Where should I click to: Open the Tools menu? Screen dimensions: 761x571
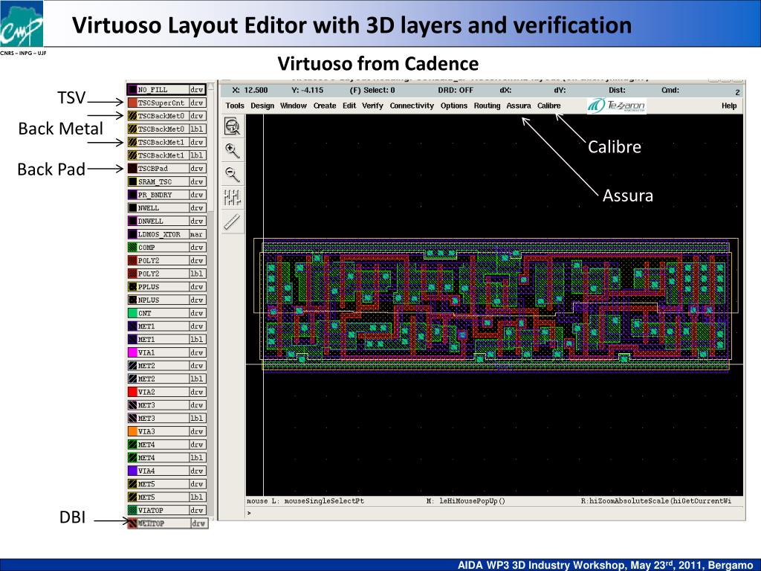point(235,106)
